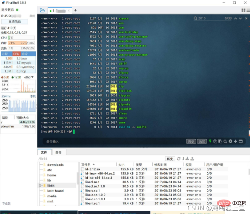Click the download file icon
Image resolution: width=250 pixels, height=214 pixels.
click(x=187, y=159)
